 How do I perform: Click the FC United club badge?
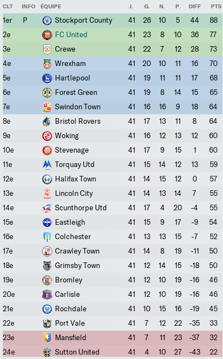pos(47,35)
